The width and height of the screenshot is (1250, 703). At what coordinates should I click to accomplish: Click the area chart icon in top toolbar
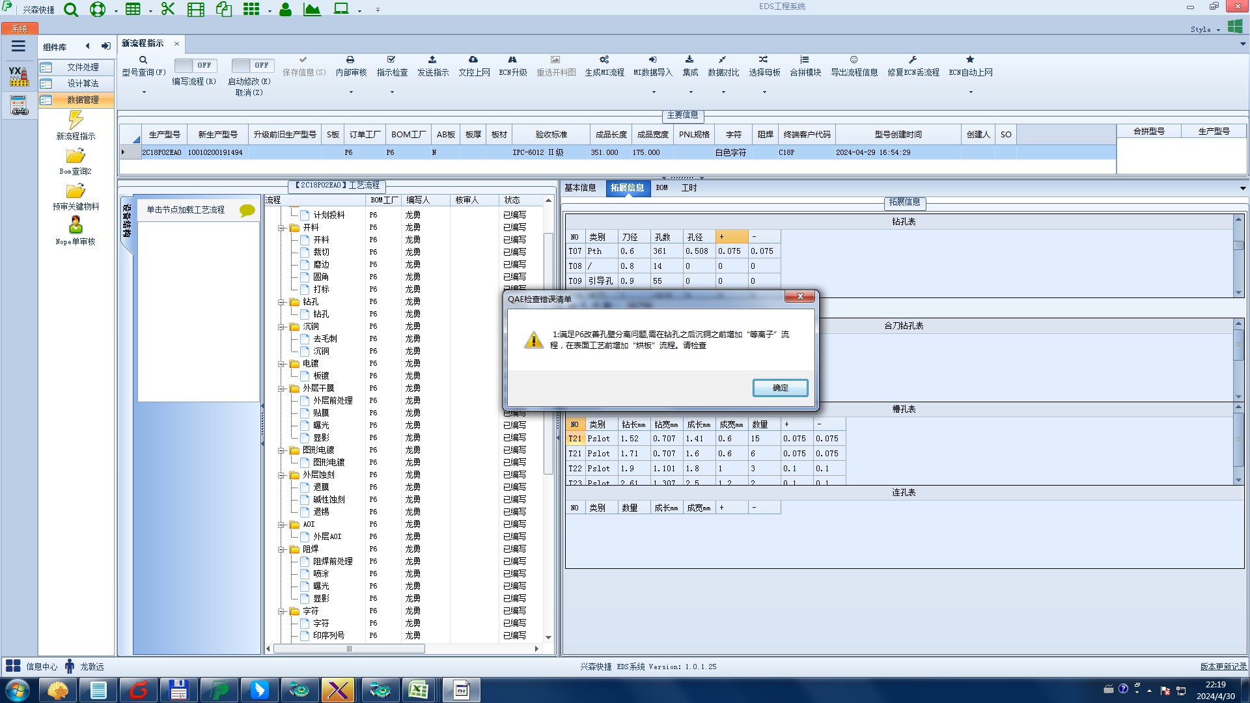[x=312, y=9]
